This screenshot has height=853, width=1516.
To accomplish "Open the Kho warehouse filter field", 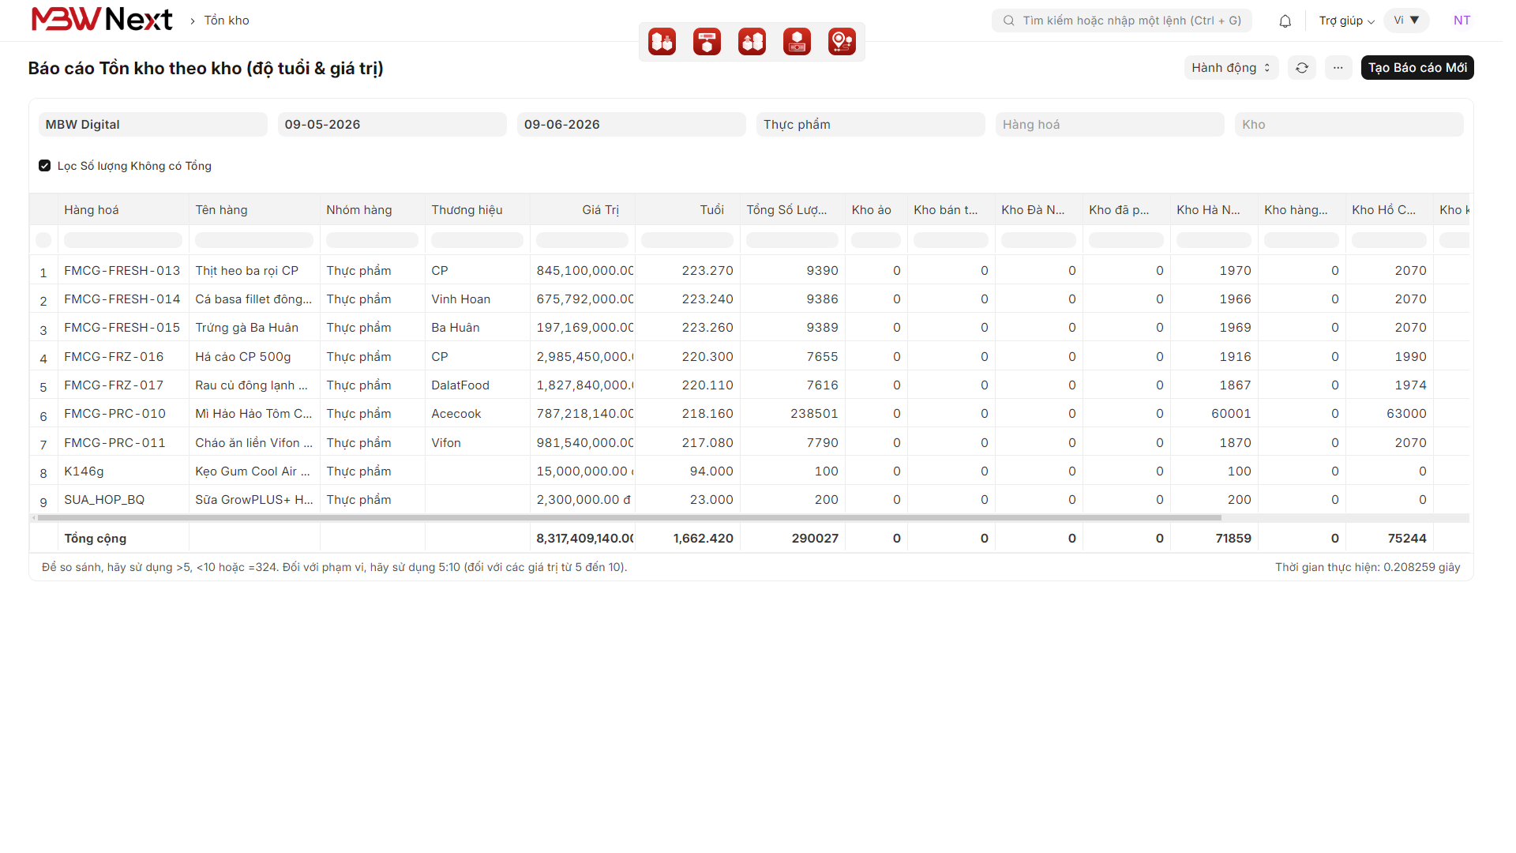I will coord(1349,125).
